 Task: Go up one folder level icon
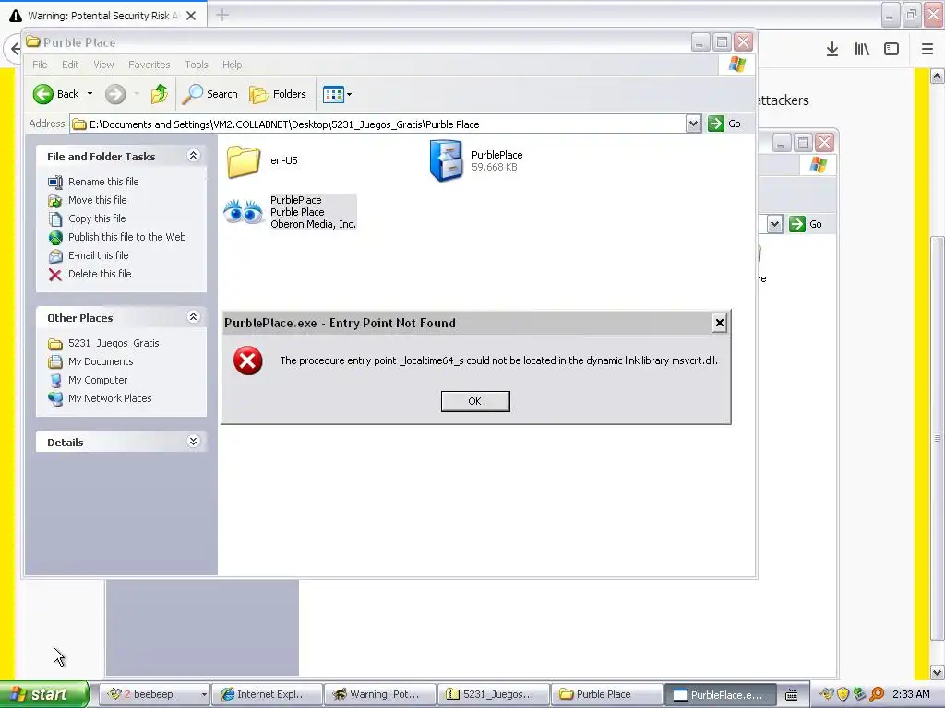coord(160,94)
